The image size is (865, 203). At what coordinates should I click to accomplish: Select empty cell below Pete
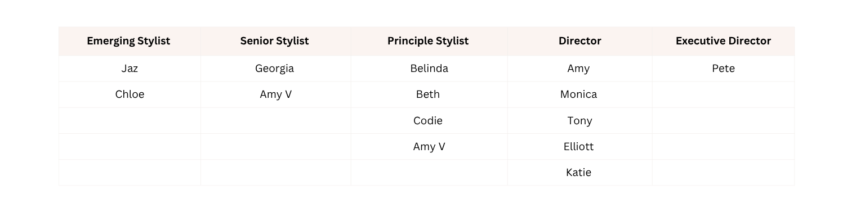coord(724,94)
